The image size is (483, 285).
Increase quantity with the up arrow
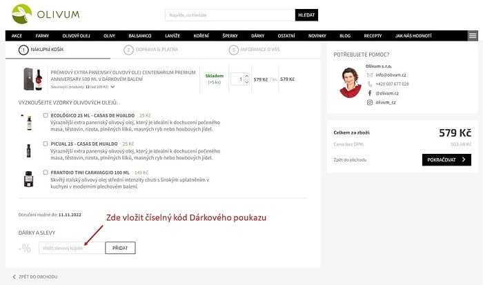(246, 76)
